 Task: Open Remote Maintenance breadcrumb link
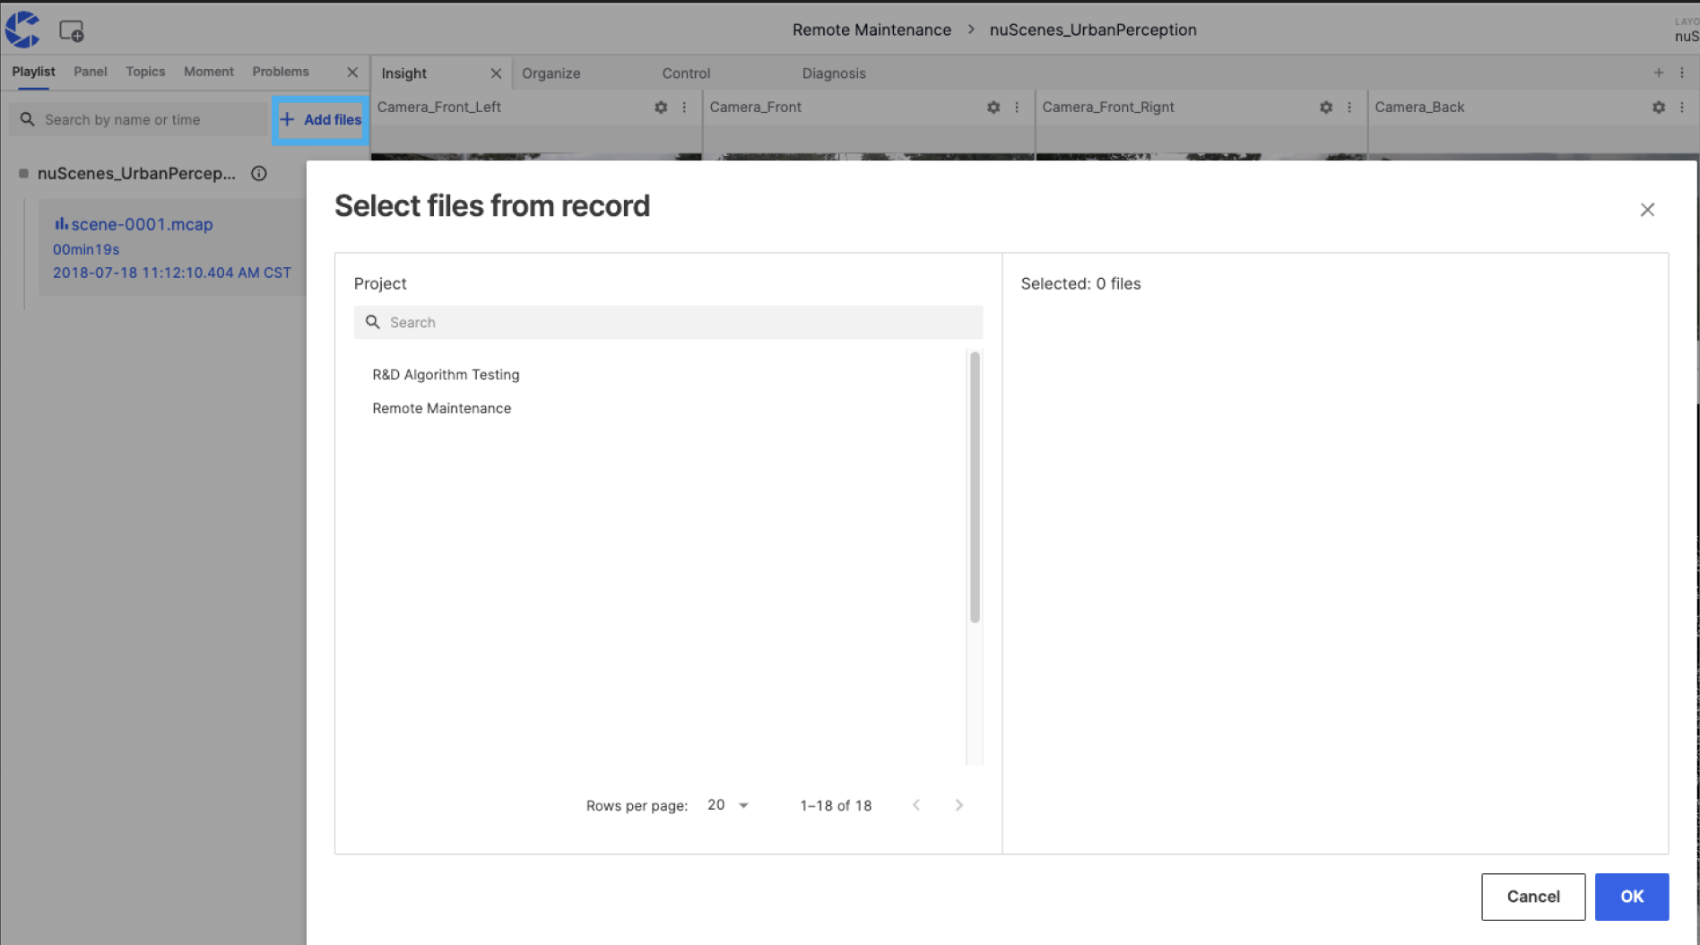(872, 30)
